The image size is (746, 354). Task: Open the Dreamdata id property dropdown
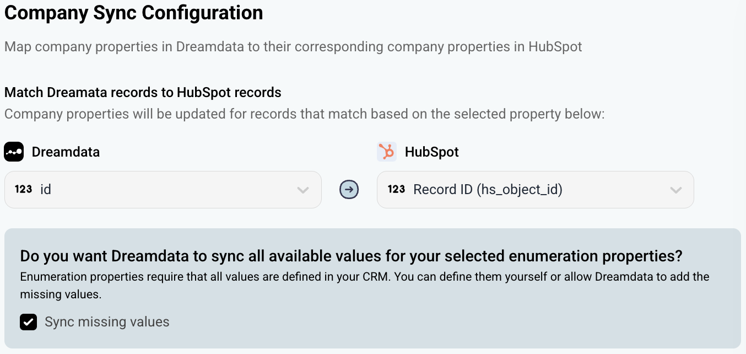(163, 190)
